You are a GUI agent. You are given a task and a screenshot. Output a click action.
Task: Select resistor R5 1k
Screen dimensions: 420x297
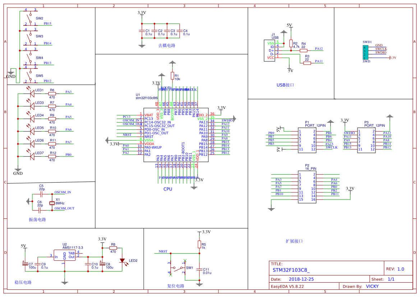199,244
